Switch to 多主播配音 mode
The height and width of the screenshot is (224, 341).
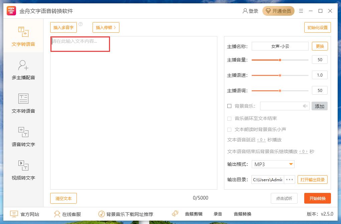tap(23, 70)
